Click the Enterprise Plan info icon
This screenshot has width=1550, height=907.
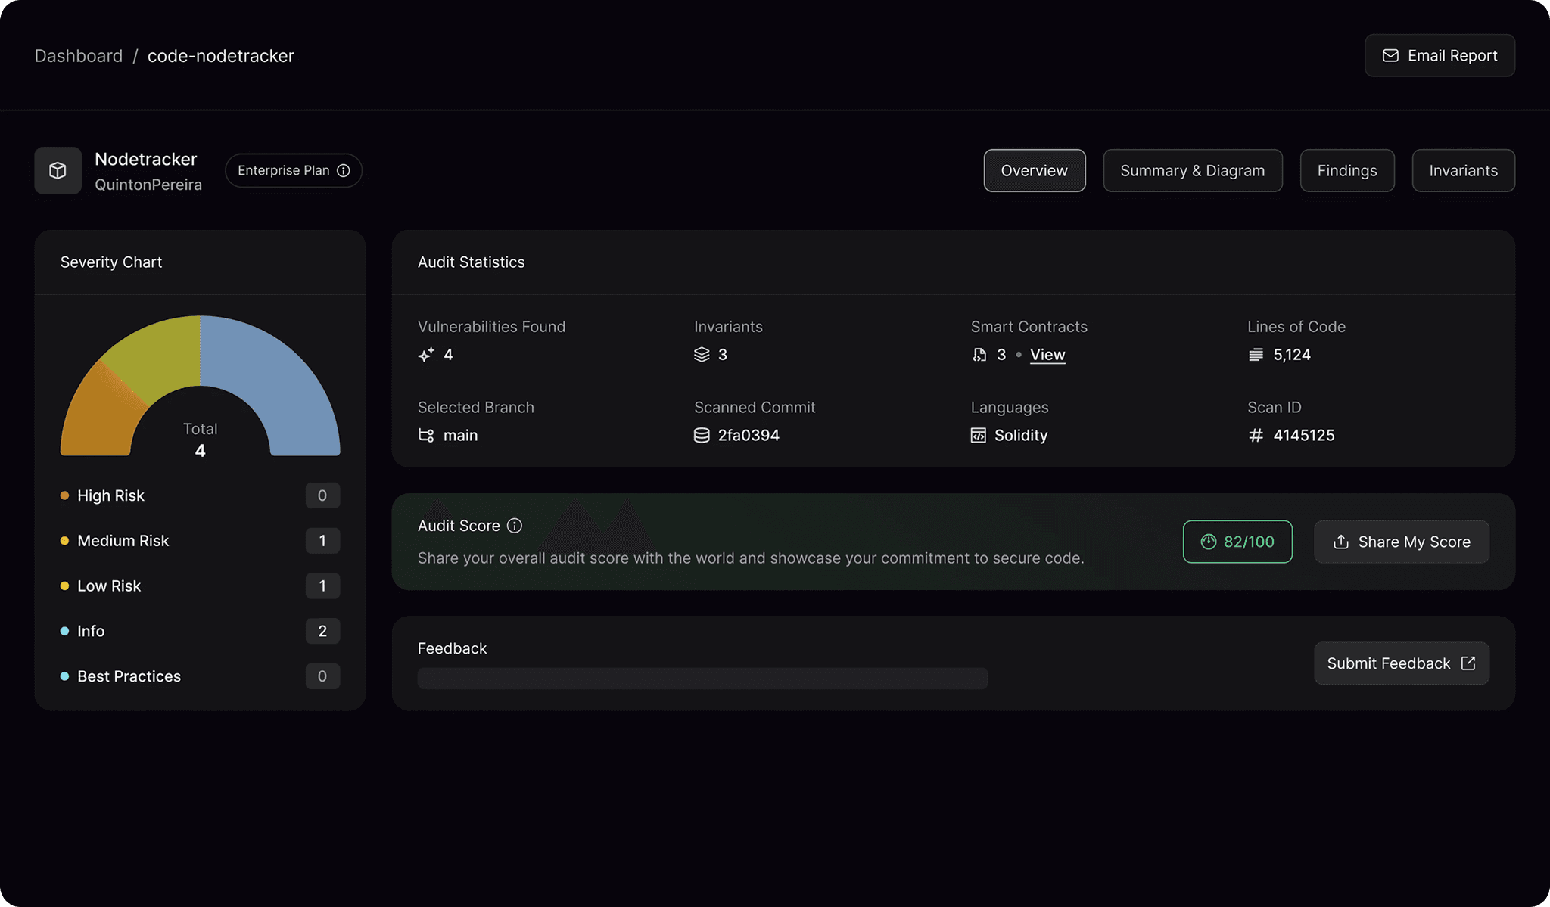pyautogui.click(x=344, y=170)
